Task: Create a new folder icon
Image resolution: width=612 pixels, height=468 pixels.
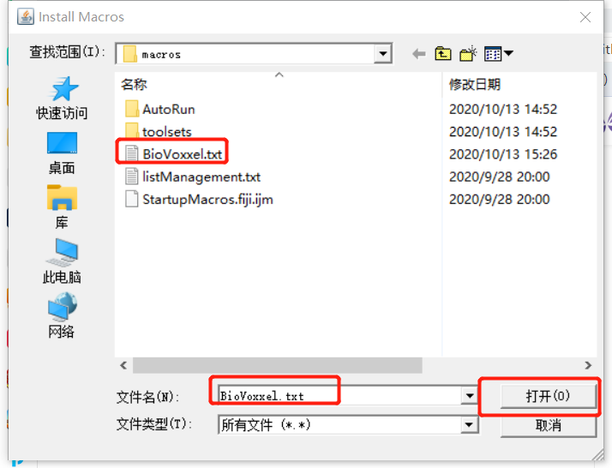Action: click(x=468, y=53)
